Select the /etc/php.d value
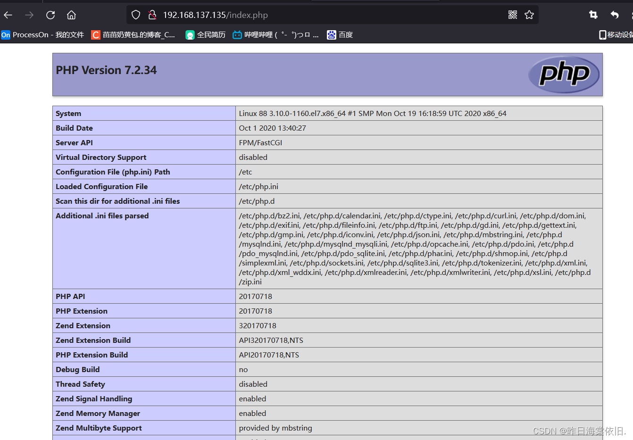The height and width of the screenshot is (440, 633). click(257, 201)
